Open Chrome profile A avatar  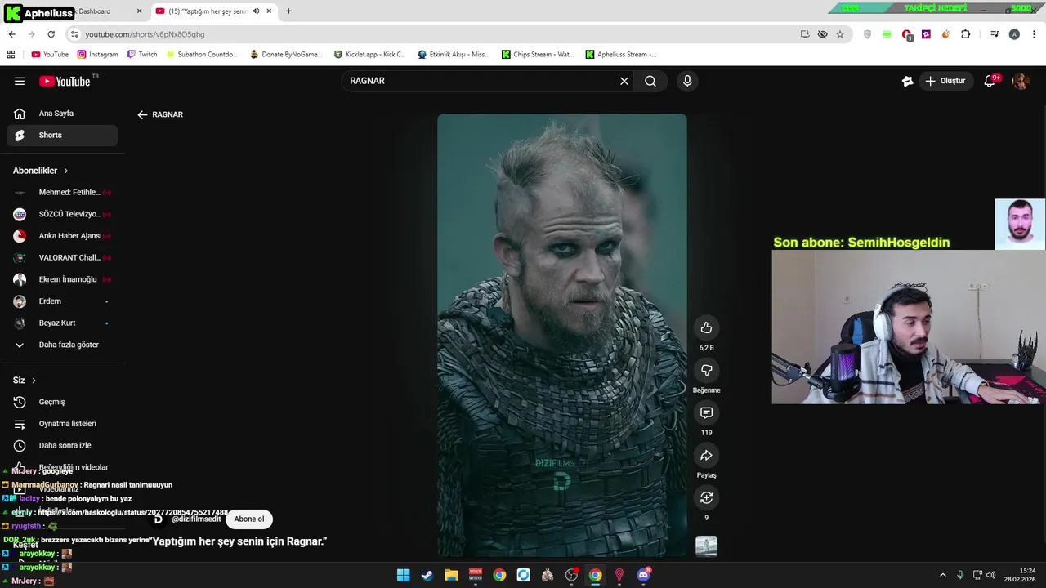coord(1014,34)
